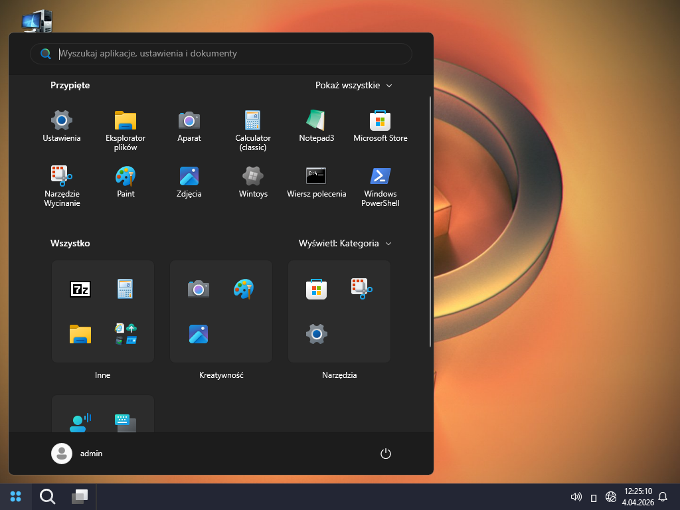
Task: Open the pinned Paint app
Action: (x=126, y=181)
